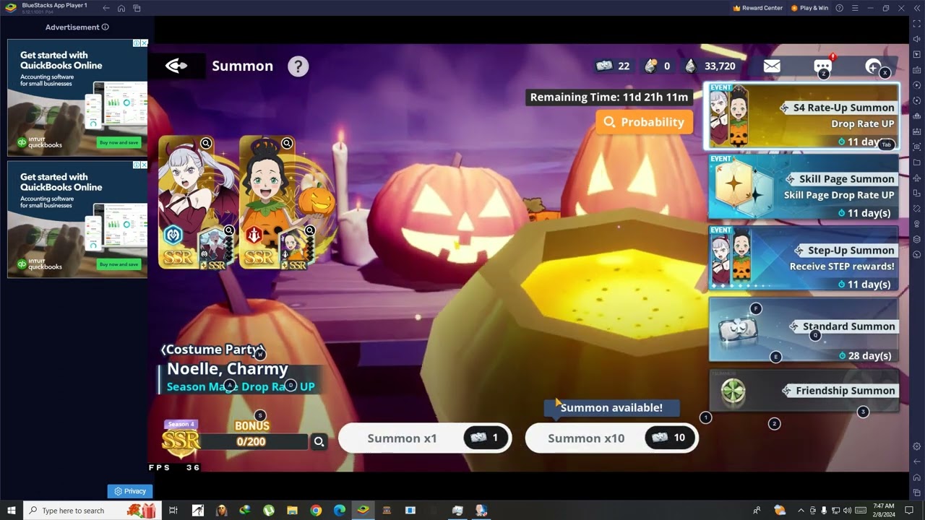Image resolution: width=925 pixels, height=520 pixels.
Task: Tap the SSR bonus 0/200 progress bar
Action: [x=251, y=441]
